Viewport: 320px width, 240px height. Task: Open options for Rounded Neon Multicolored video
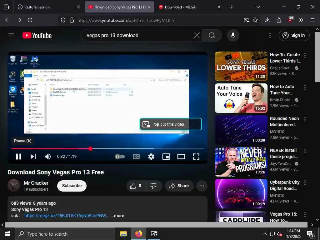click(305, 119)
